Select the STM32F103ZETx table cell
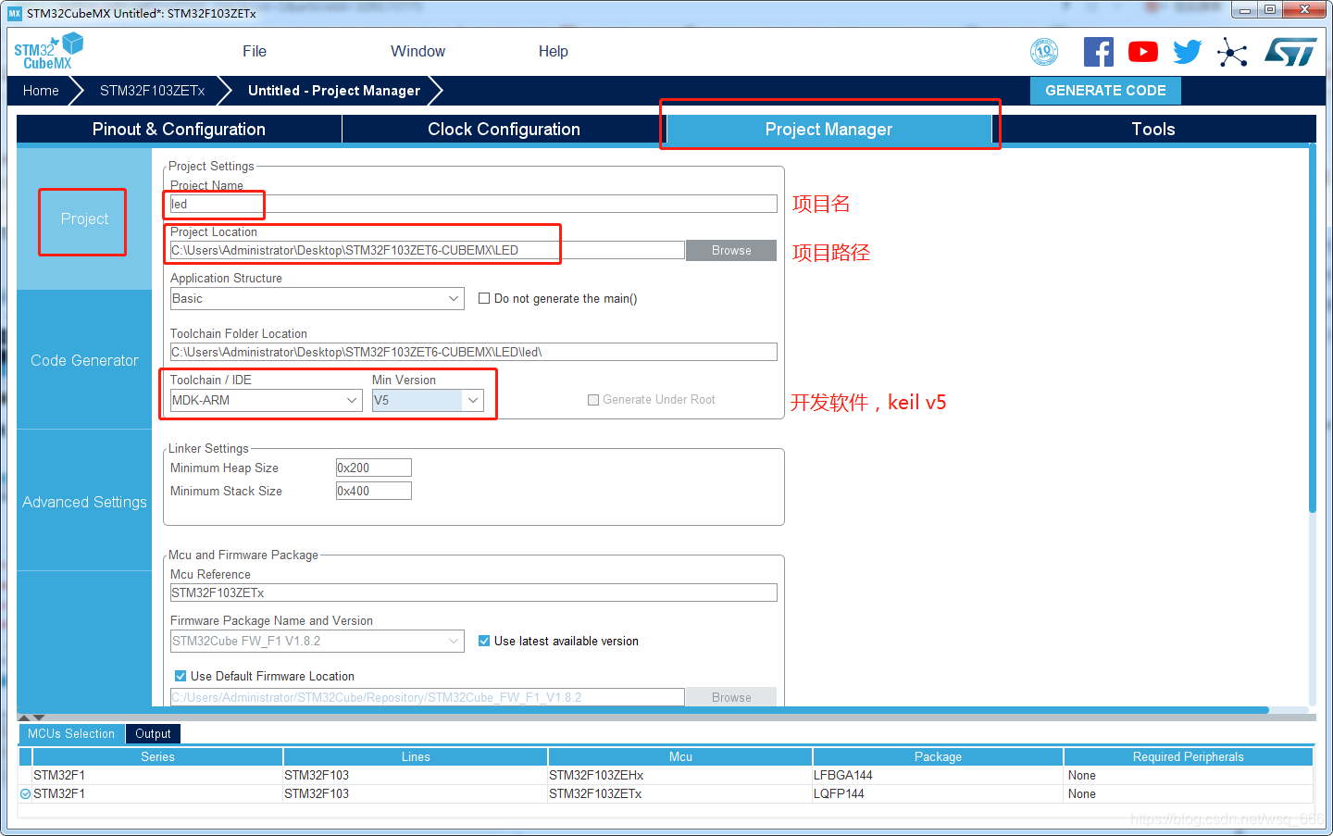The image size is (1333, 836). pos(680,793)
